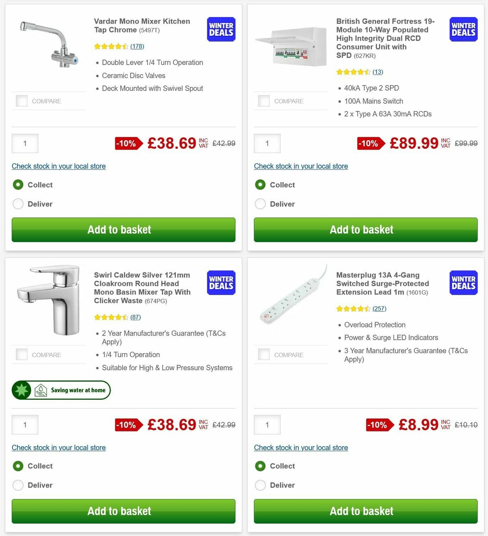Open the (87) reviews for the Swirl tap
The width and height of the screenshot is (488, 536).
(x=135, y=317)
